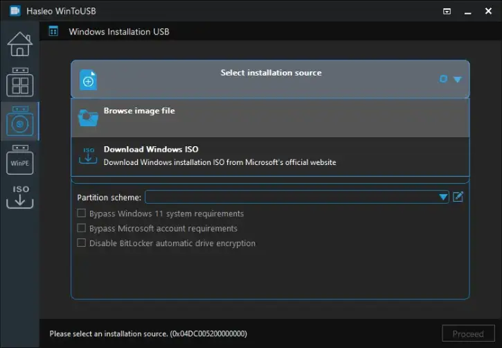Open the WinPE USB creator sidebar icon
The width and height of the screenshot is (502, 348).
[x=20, y=159]
